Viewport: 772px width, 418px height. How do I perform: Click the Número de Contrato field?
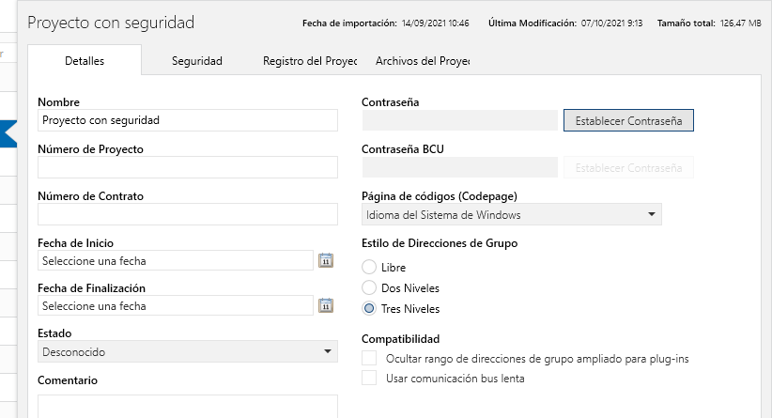point(188,214)
